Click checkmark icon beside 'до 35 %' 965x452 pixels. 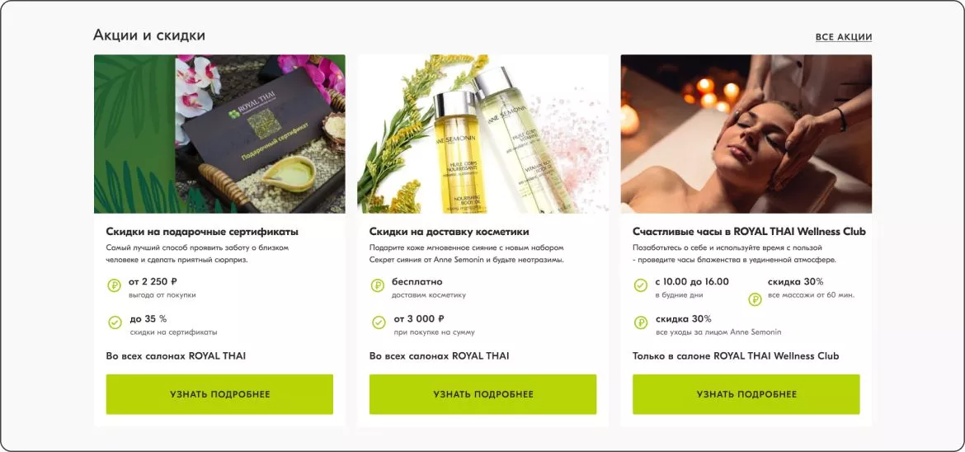point(115,322)
